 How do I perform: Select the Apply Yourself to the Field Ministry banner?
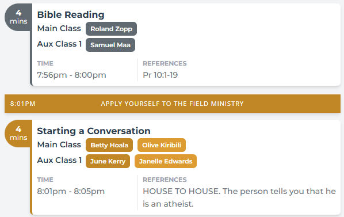point(173,104)
